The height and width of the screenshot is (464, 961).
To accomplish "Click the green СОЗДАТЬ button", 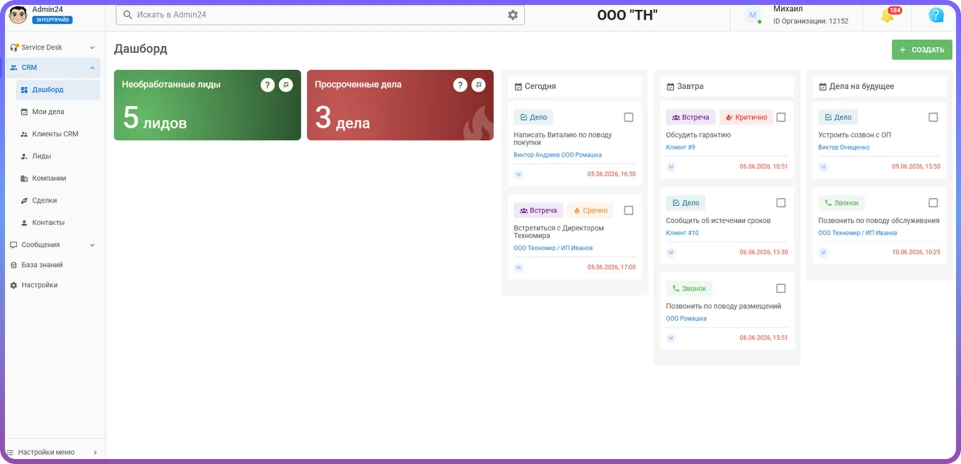I will pyautogui.click(x=922, y=50).
